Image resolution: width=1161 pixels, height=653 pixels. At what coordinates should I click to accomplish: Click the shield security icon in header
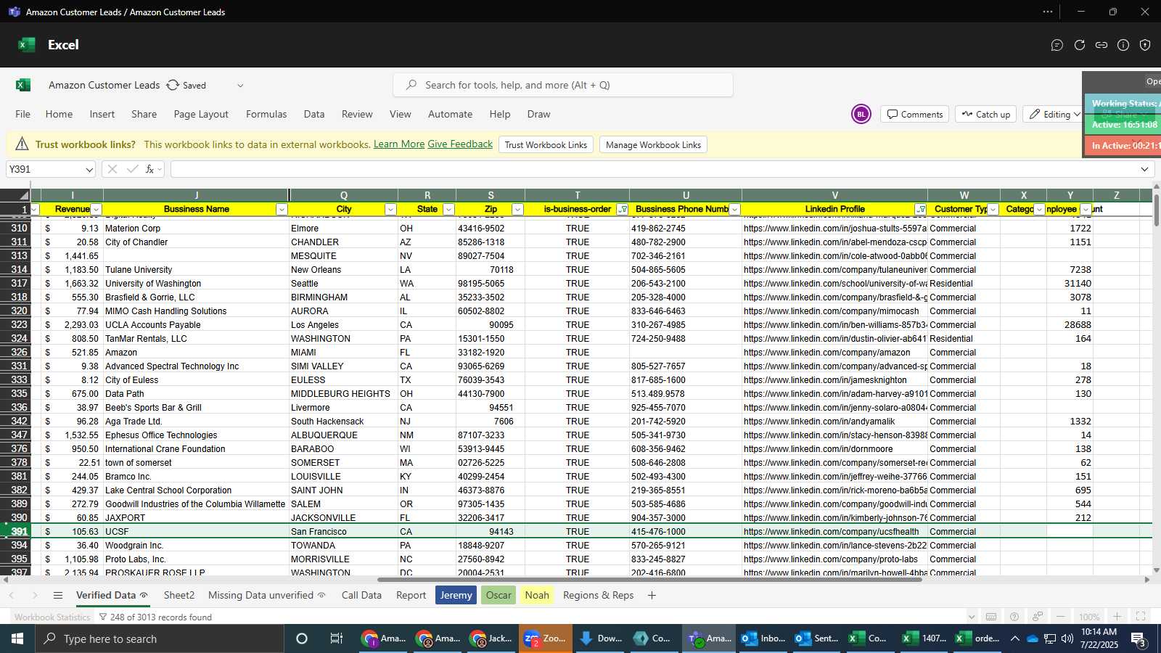point(1145,45)
